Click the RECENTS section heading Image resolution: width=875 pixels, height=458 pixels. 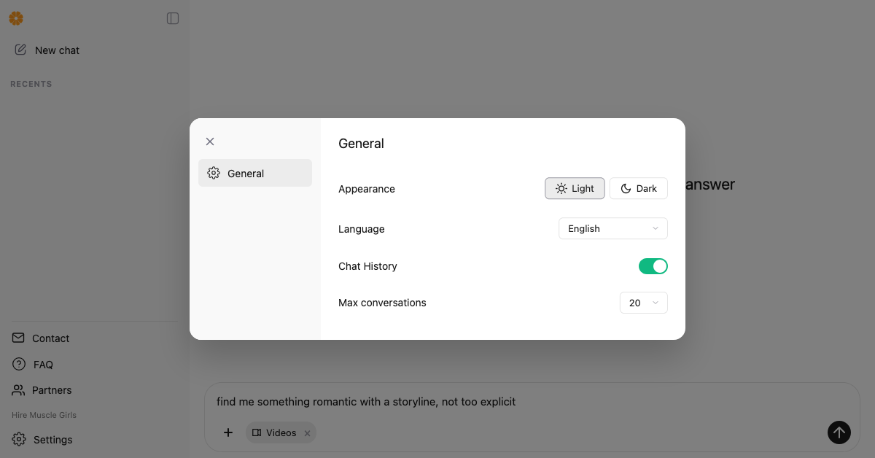click(31, 84)
